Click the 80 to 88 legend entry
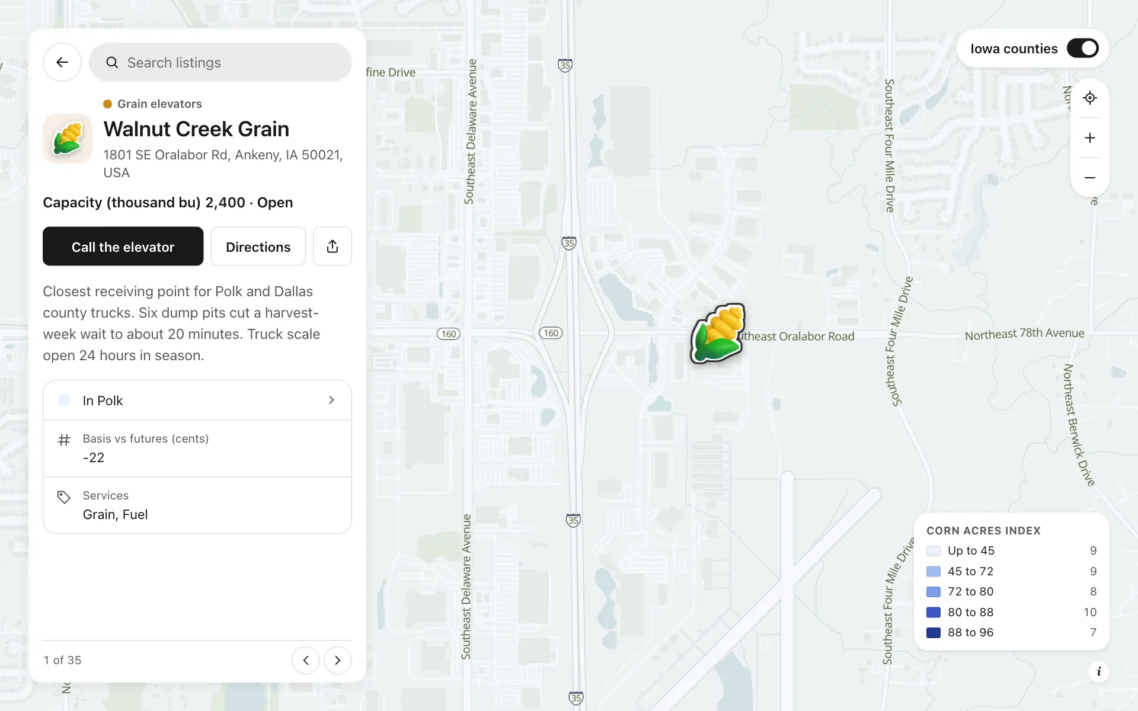1138x711 pixels. point(1011,612)
